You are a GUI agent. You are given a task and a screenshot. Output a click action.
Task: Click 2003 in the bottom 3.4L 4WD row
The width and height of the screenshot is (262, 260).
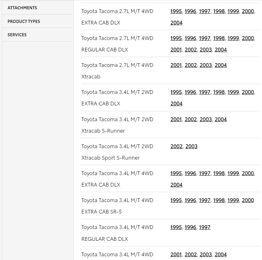[206, 254]
